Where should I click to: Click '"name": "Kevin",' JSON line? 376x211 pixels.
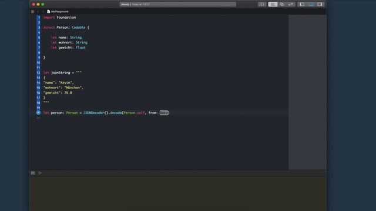point(59,83)
